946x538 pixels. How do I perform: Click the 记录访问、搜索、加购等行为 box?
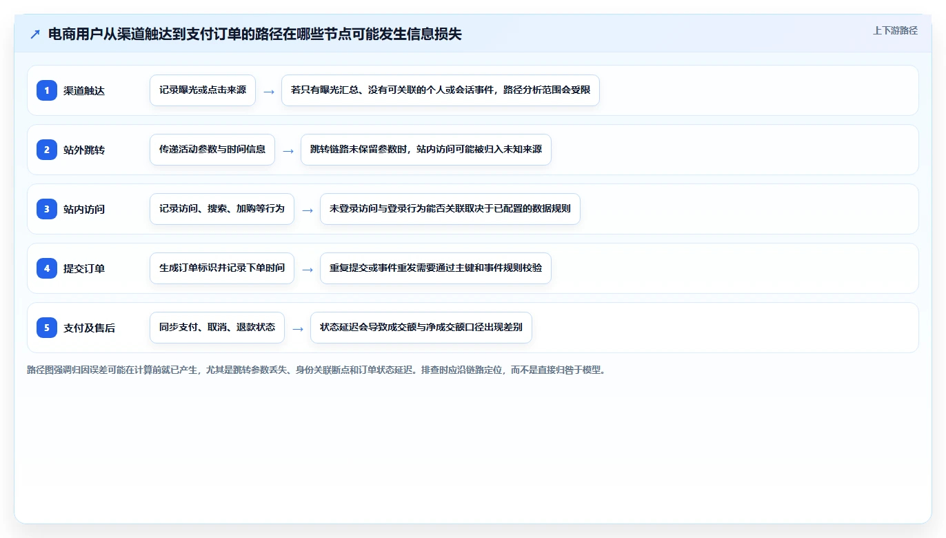click(x=222, y=209)
